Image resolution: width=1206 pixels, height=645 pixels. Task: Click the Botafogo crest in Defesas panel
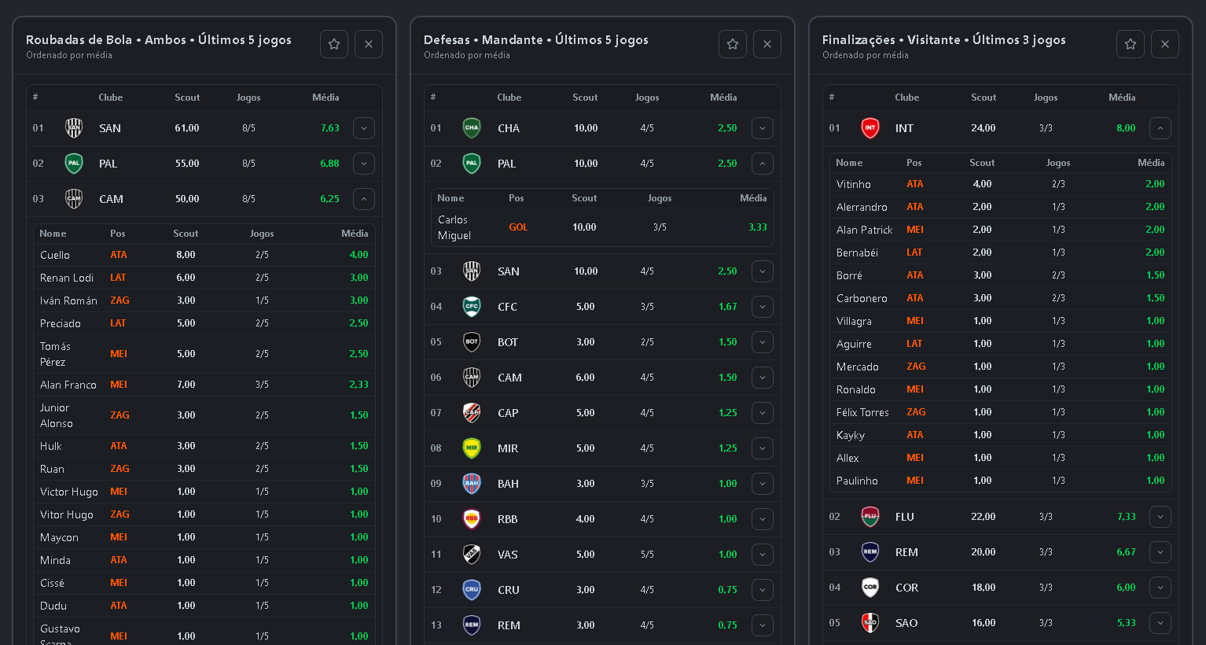(x=471, y=341)
